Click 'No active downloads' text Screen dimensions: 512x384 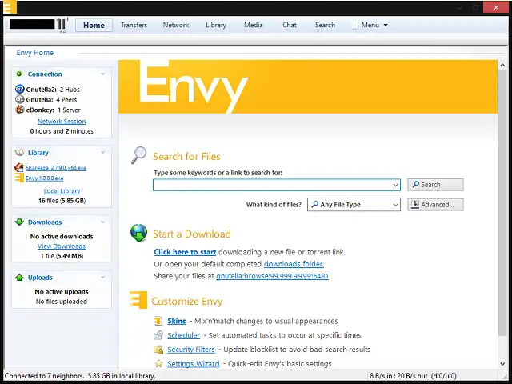(62, 237)
